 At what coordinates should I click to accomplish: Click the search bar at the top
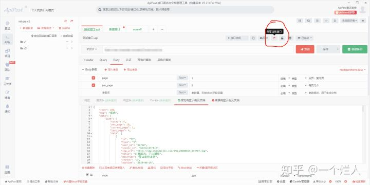pyautogui.click(x=185, y=10)
